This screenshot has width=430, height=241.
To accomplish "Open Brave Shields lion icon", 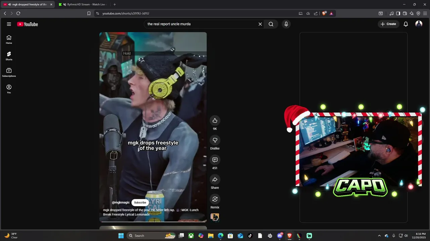I will coord(324,13).
